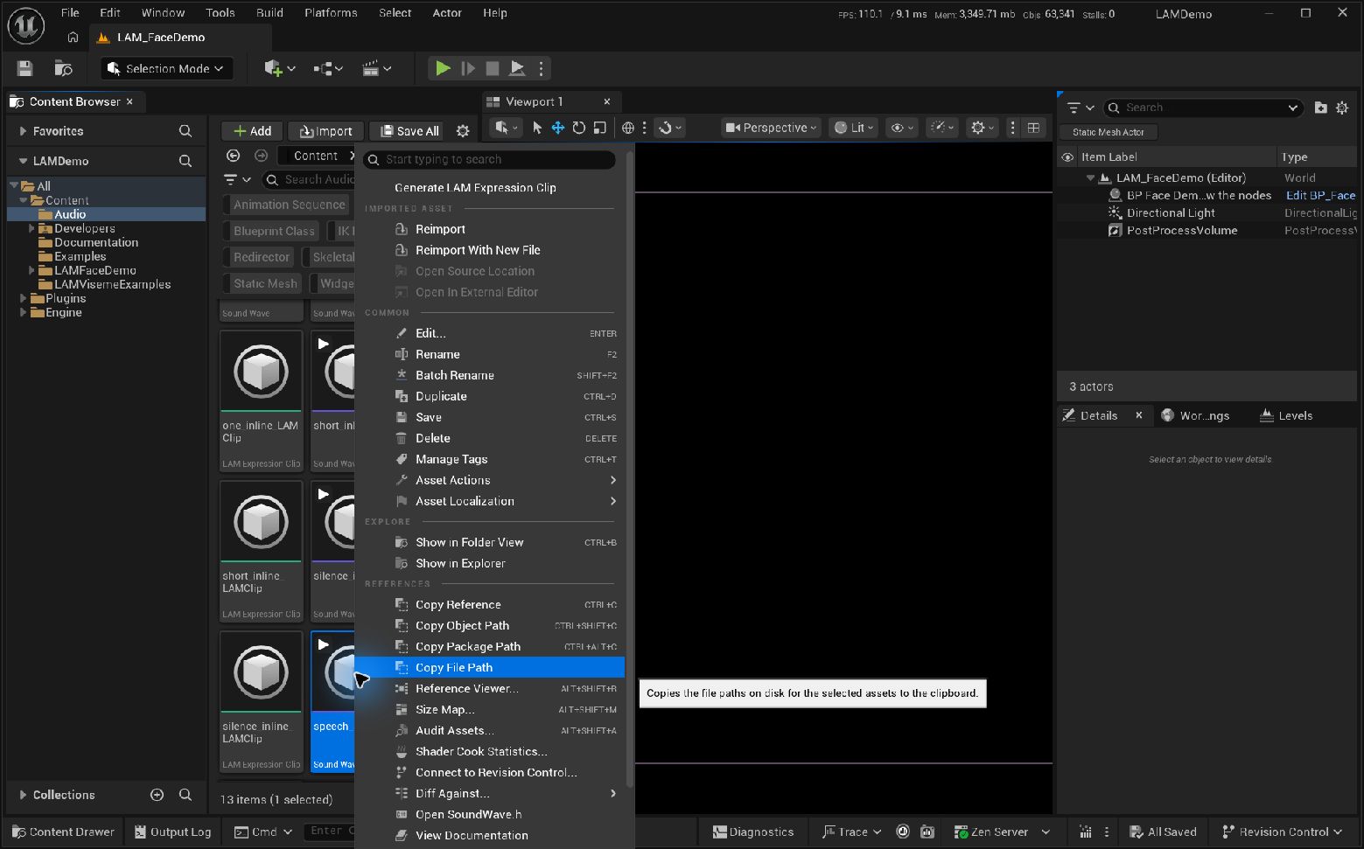
Task: Open the Build menu
Action: pos(269,13)
